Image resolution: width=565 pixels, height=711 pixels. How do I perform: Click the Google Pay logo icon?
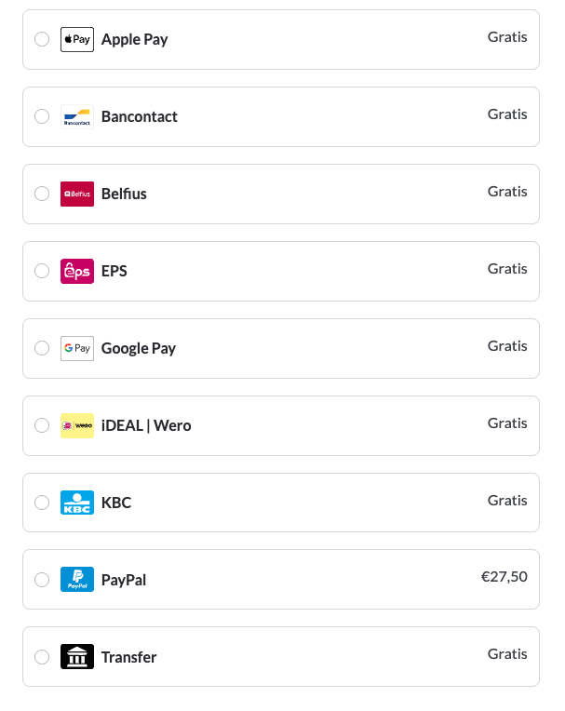point(77,349)
